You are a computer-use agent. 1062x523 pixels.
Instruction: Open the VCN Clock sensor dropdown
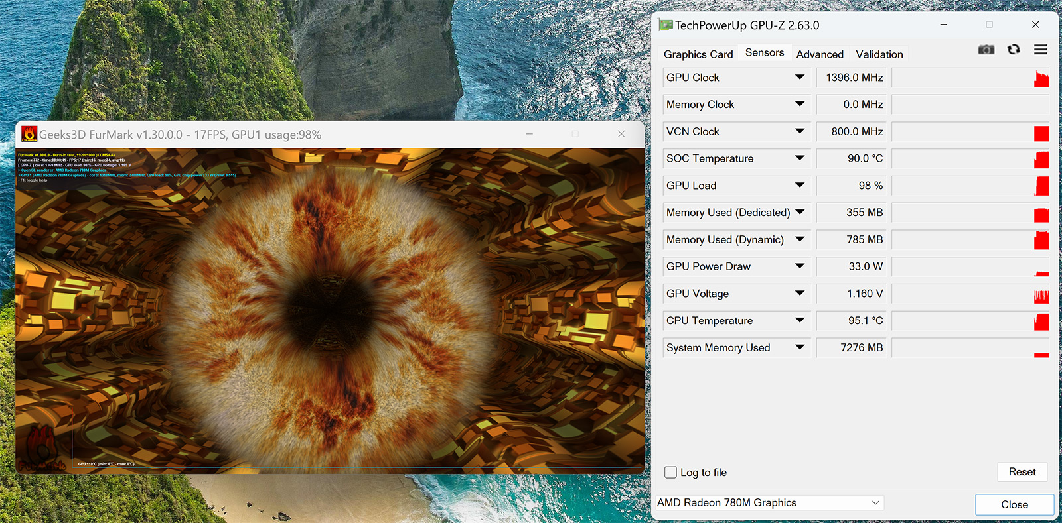coord(800,131)
